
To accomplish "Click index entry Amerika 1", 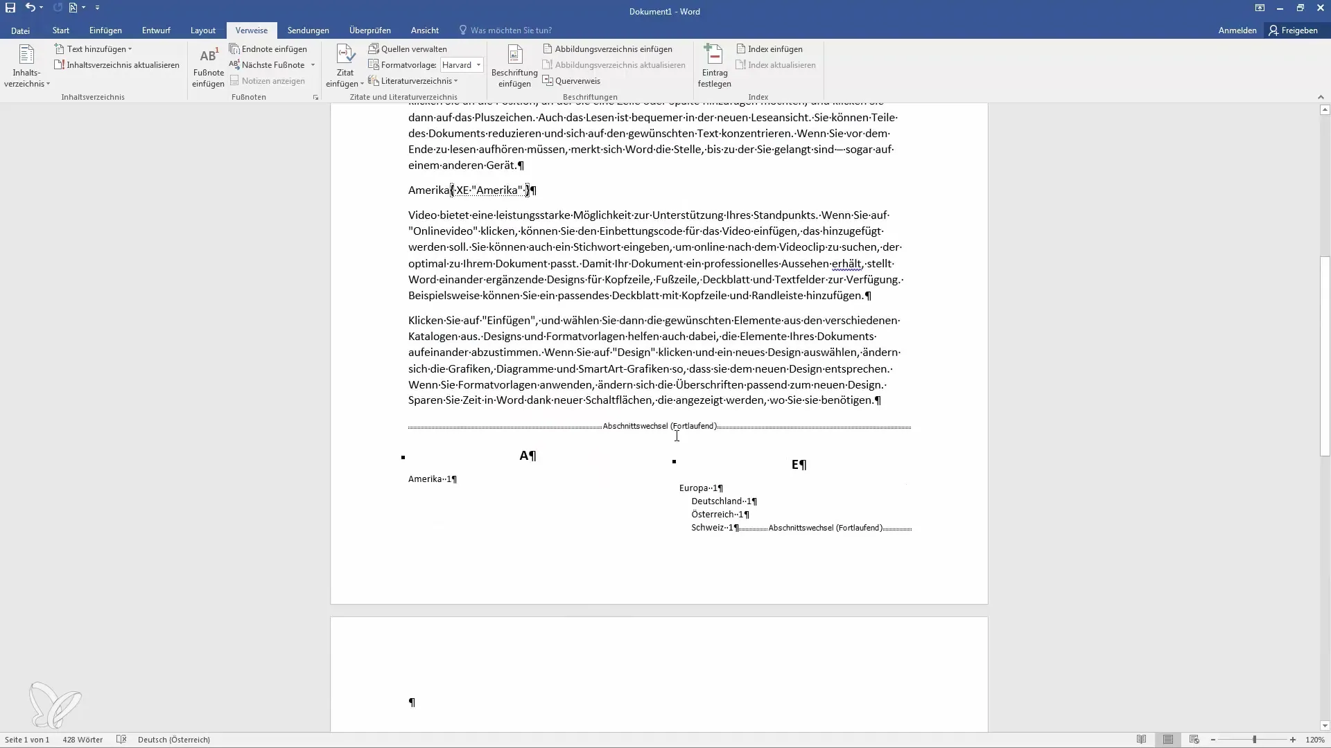I will 432,479.
